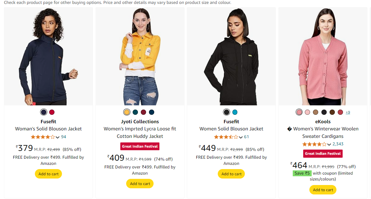Select teal green swatch on Jyoti jacket
This screenshot has height=199, width=371.
point(135,112)
